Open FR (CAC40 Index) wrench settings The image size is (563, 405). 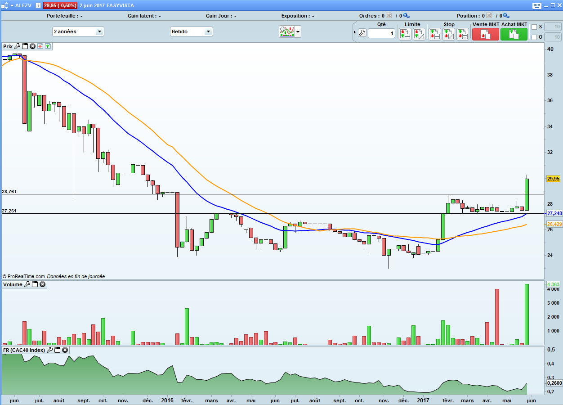point(50,350)
